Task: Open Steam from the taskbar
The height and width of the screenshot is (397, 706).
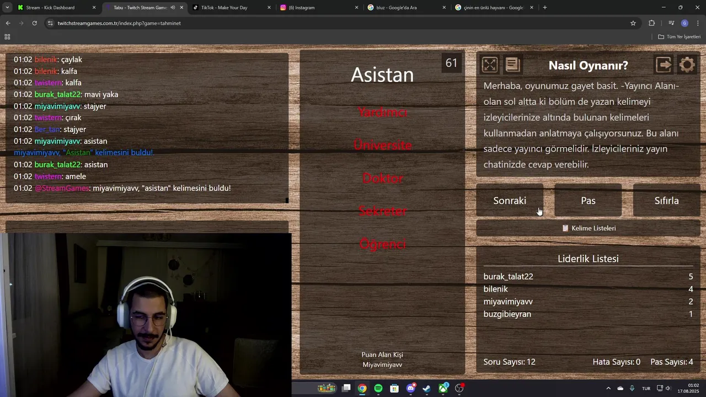Action: tap(426, 388)
